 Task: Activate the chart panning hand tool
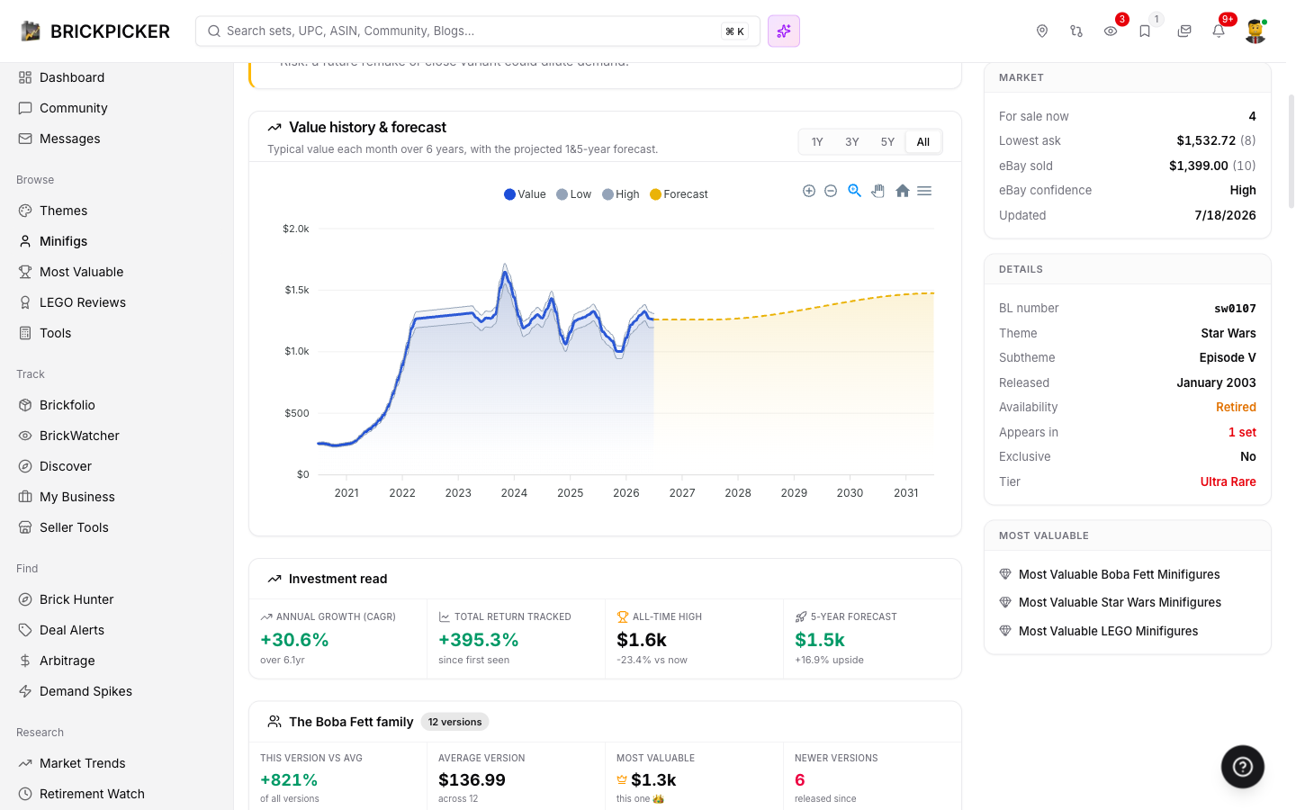click(878, 191)
